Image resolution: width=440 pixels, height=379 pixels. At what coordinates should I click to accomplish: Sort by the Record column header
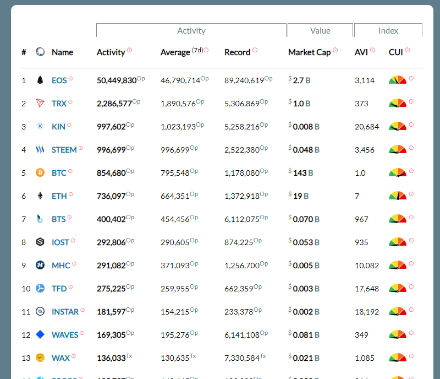(237, 52)
